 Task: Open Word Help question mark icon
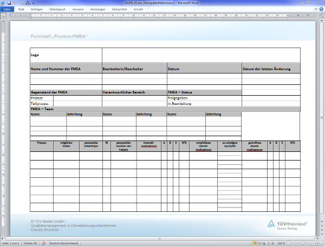click(321, 9)
